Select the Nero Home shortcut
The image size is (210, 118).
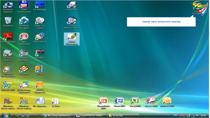click(40, 38)
